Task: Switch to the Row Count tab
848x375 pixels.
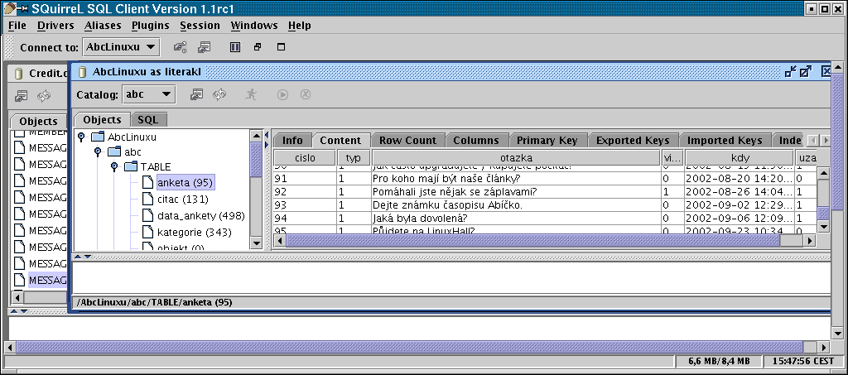Action: pyautogui.click(x=407, y=141)
